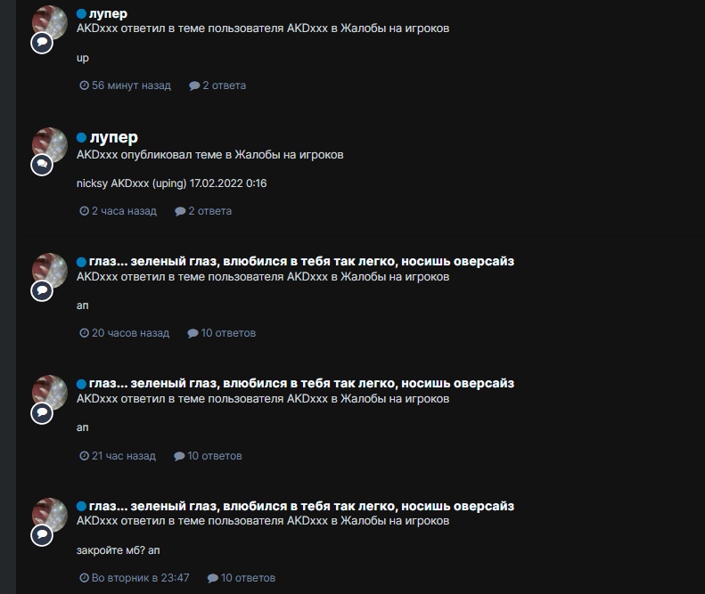This screenshot has height=594, width=705.
Task: Click the comment icon beside the 21 час назад replies count
Action: pos(179,456)
